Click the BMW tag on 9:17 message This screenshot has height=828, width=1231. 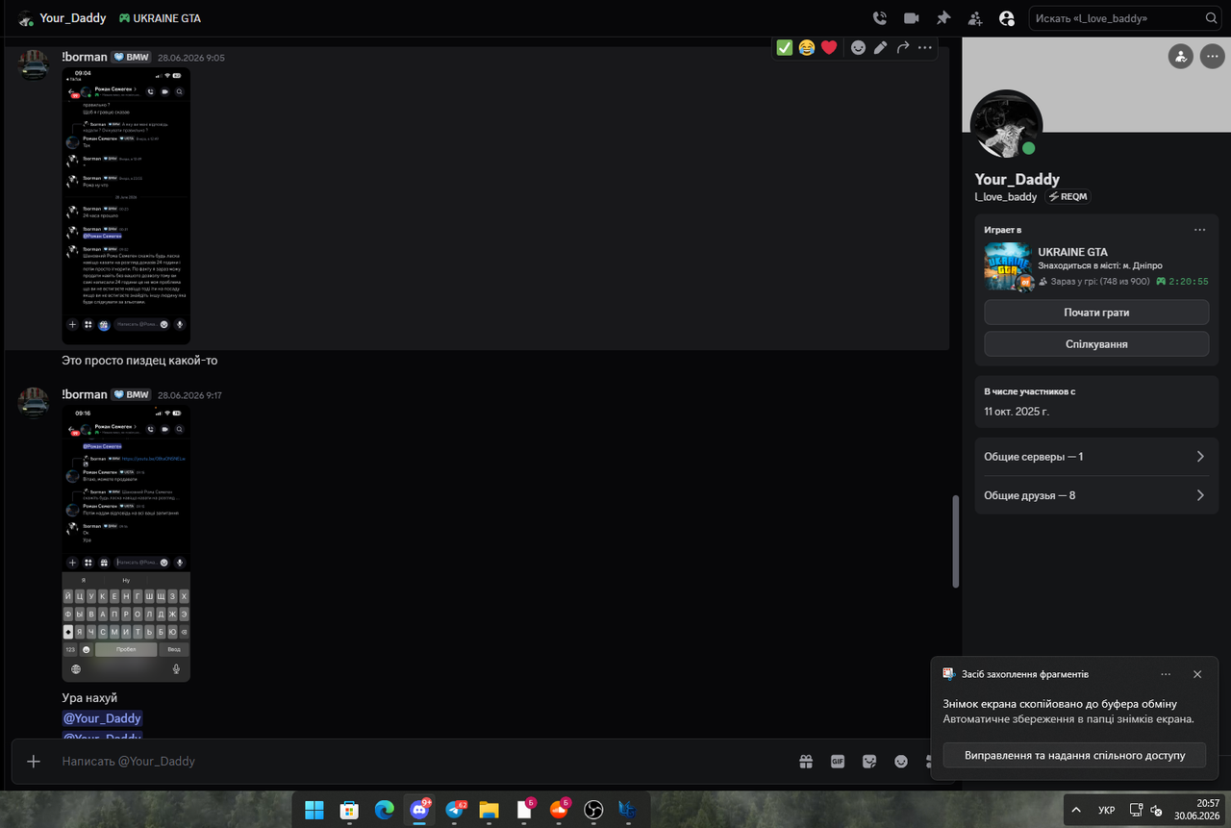pyautogui.click(x=132, y=394)
